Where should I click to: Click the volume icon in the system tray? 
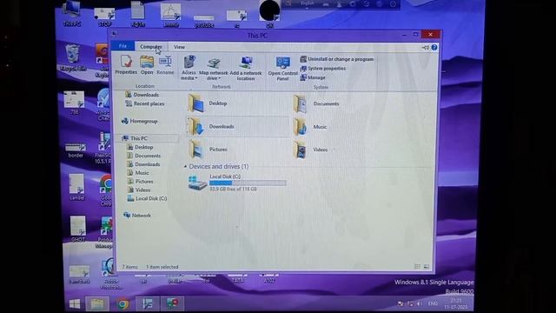point(420,303)
